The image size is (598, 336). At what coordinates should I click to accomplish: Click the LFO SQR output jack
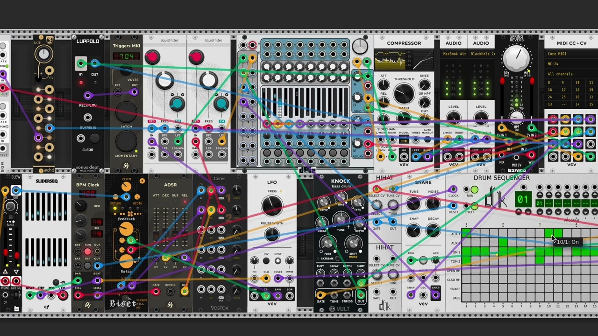[x=290, y=295]
